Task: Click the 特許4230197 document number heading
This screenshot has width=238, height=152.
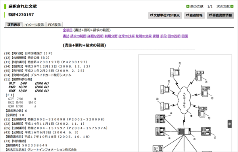Action: [21, 15]
